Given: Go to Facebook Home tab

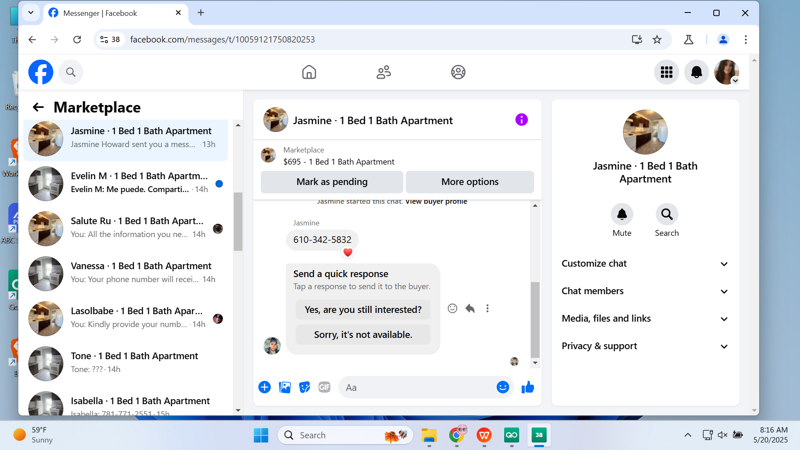Looking at the screenshot, I should [x=309, y=72].
